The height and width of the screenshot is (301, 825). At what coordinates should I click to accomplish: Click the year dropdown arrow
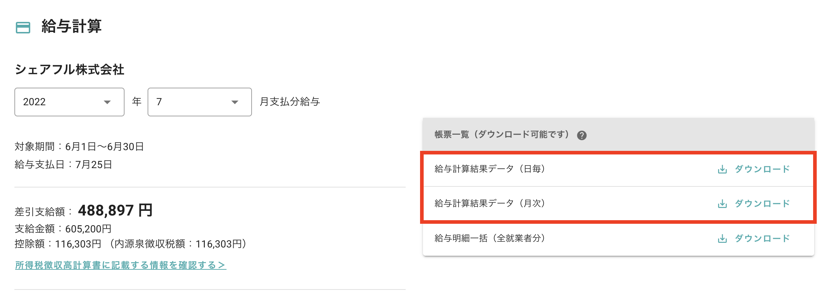107,102
